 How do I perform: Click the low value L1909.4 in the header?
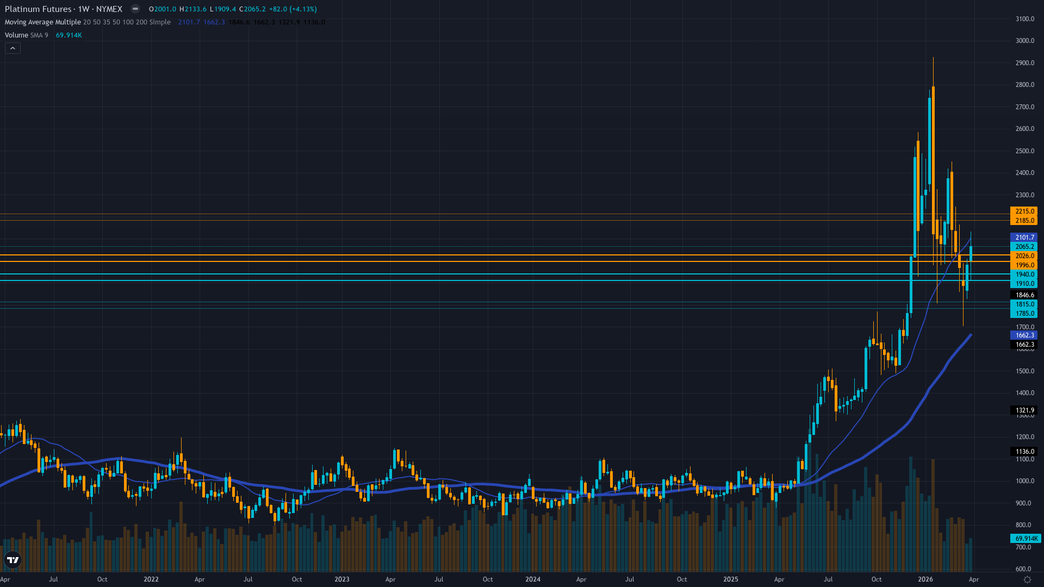click(x=223, y=9)
